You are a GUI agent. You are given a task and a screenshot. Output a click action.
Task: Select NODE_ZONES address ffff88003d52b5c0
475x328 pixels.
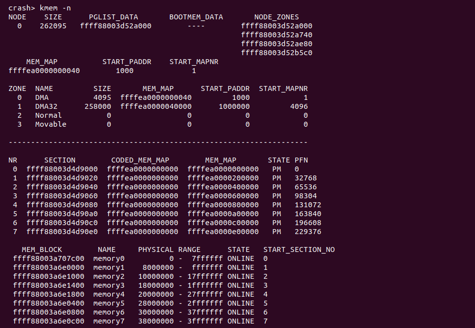(276, 53)
